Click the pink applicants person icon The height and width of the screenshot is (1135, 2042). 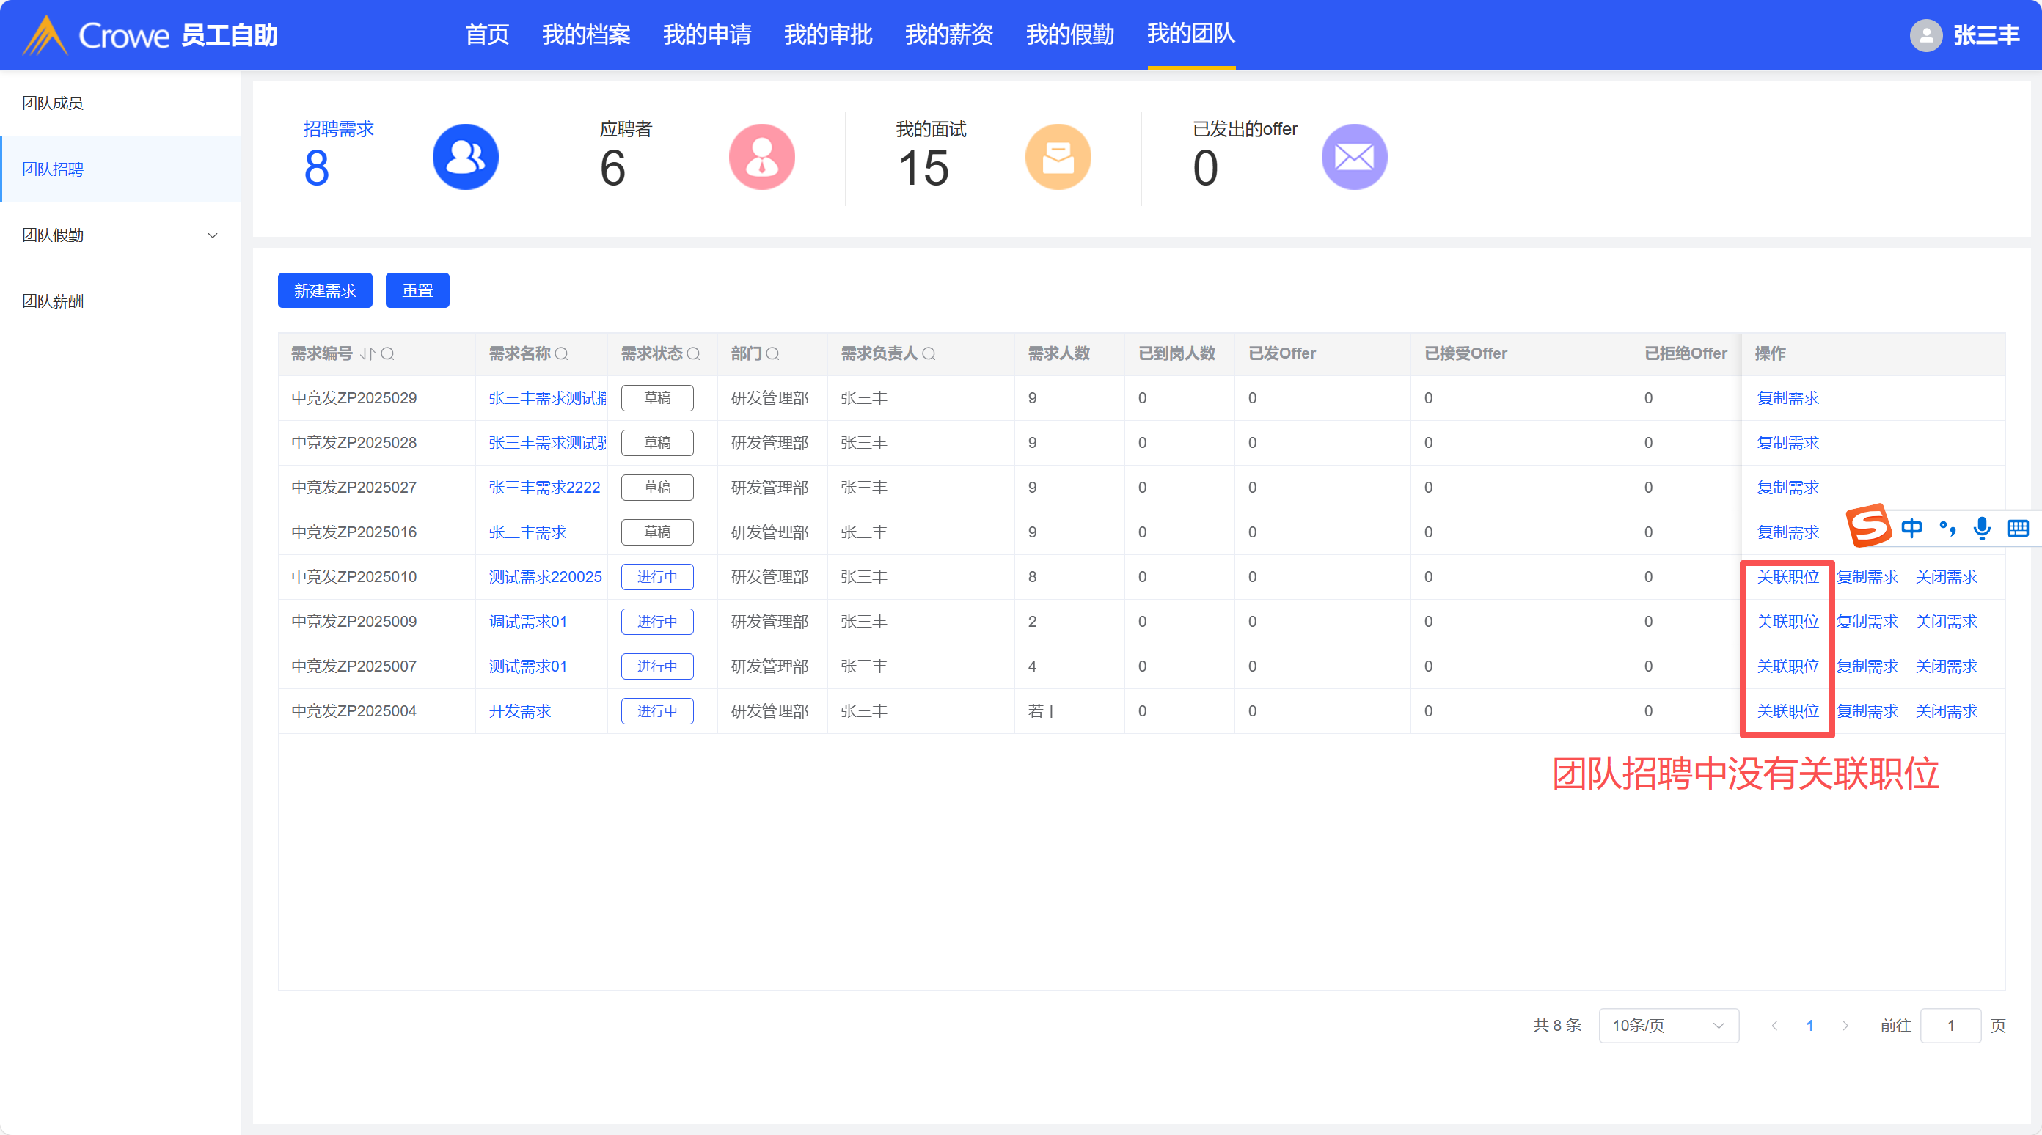761,156
